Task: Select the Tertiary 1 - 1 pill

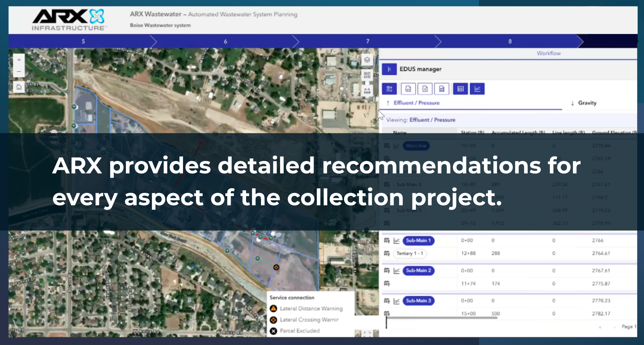Action: tap(410, 253)
